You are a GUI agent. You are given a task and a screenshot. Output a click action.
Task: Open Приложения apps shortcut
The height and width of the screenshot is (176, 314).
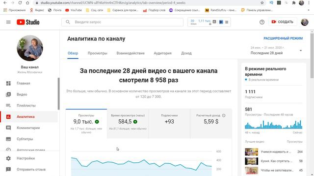15,10
